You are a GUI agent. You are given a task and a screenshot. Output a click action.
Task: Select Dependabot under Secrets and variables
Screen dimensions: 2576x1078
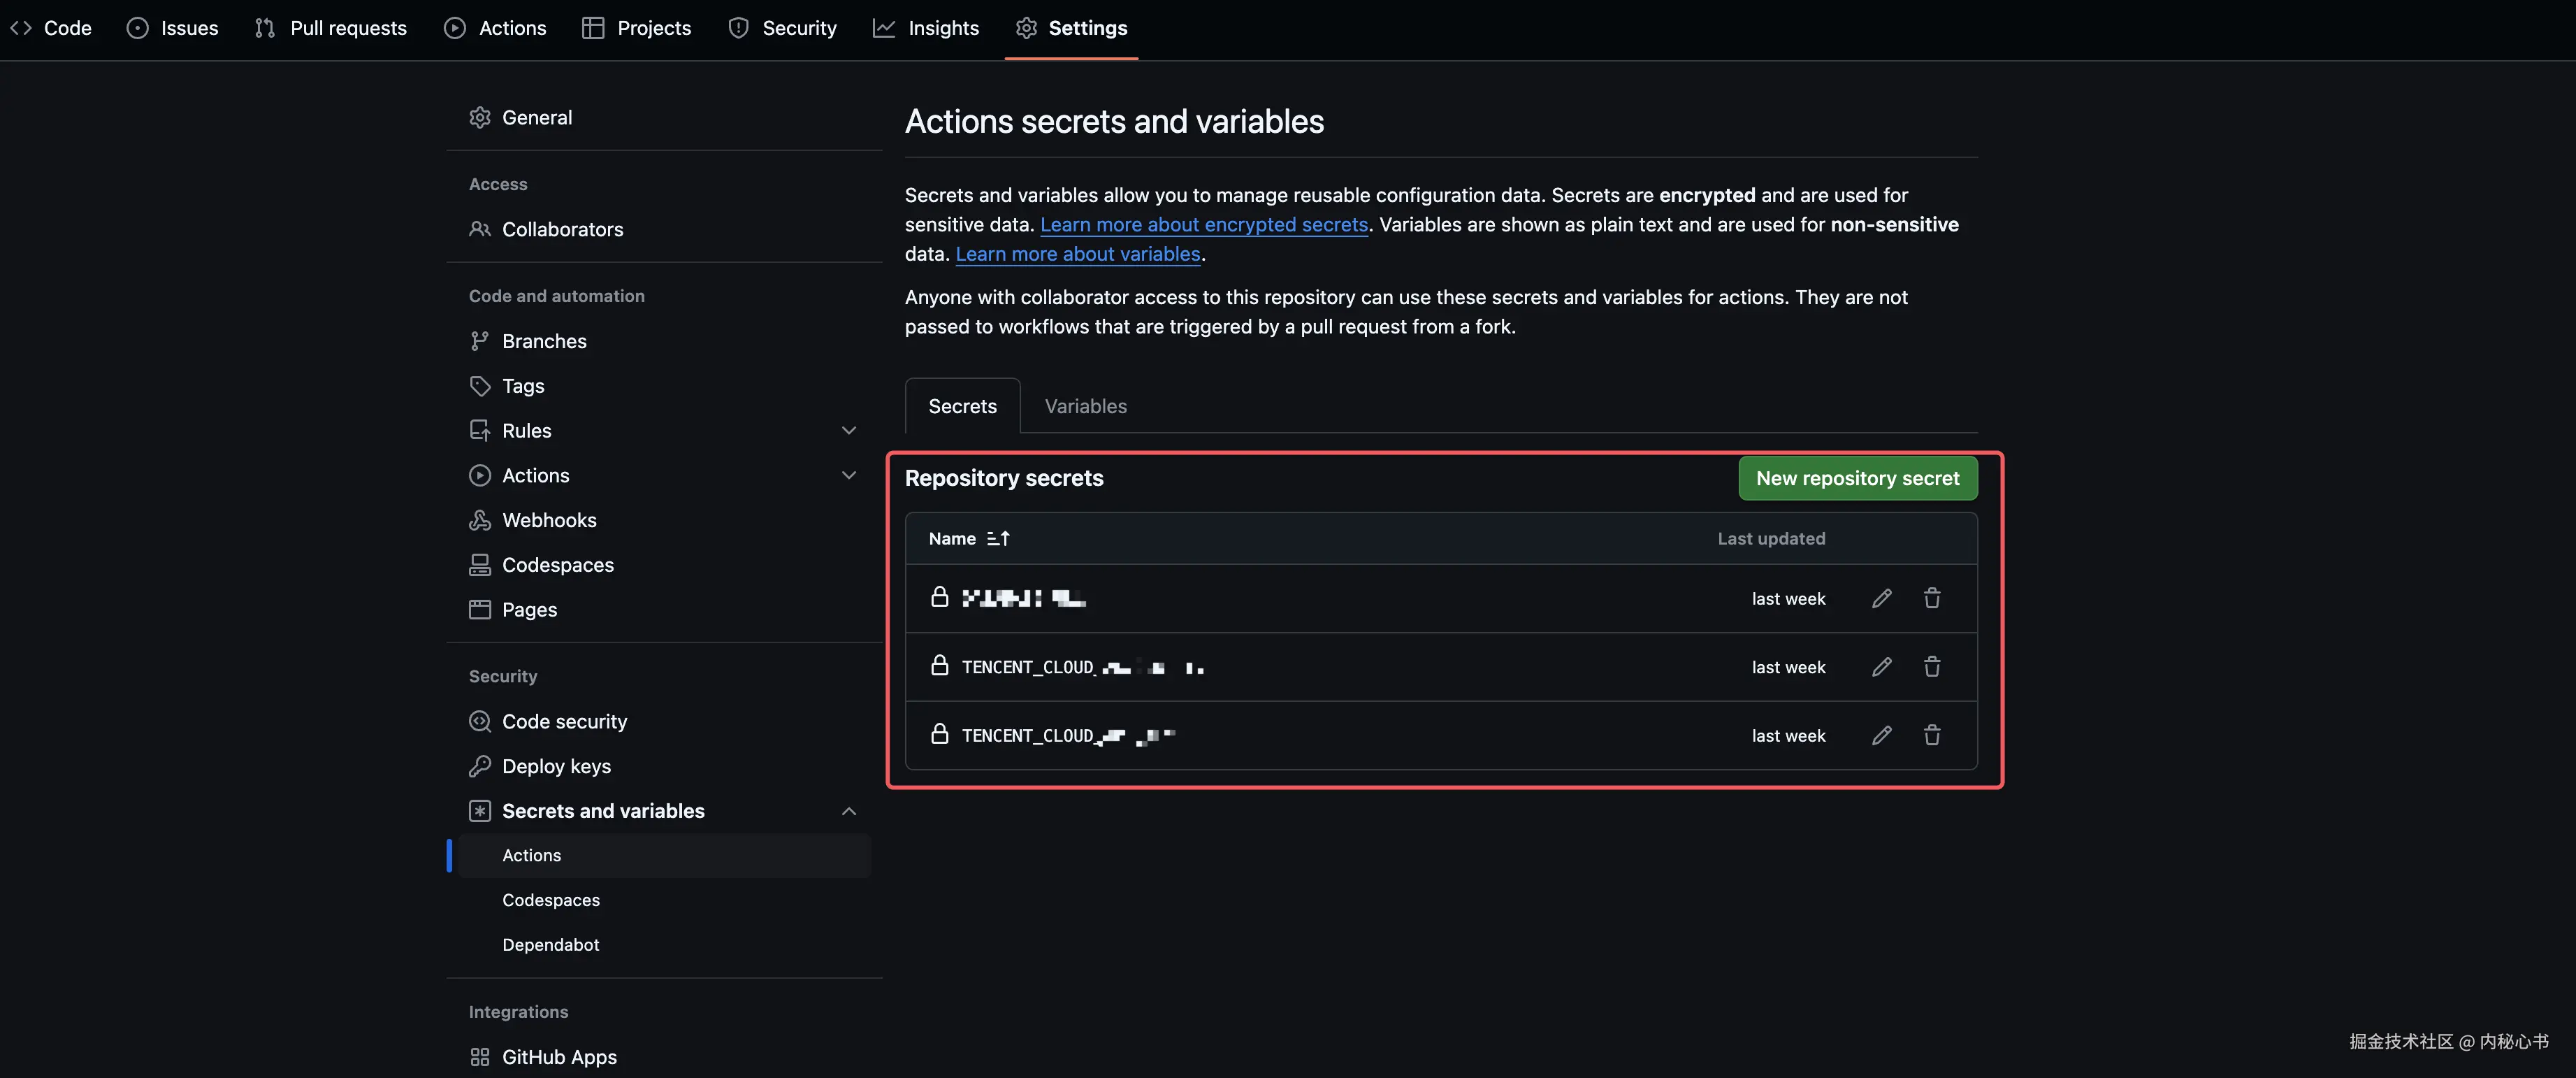(x=550, y=945)
